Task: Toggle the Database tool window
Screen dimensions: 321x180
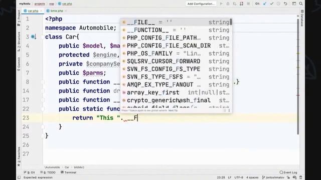Action: coord(302,18)
